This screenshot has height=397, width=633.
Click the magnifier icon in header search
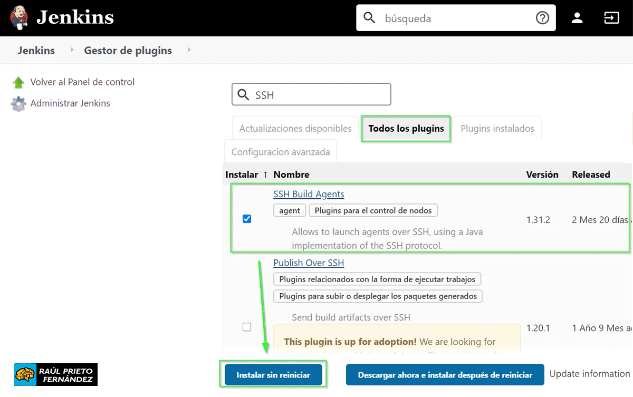pos(370,18)
